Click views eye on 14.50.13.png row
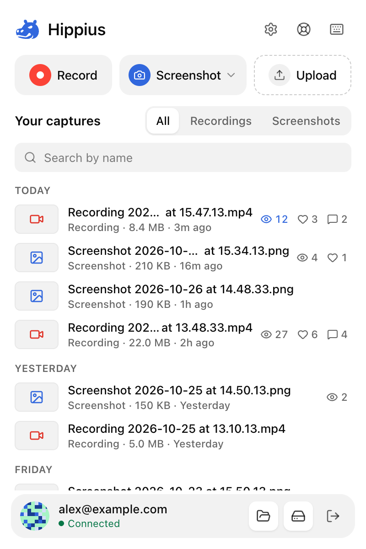The image size is (366, 549). [x=333, y=397]
